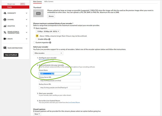Click the Create video camera icon
162x116 pixels.
(5, 39)
